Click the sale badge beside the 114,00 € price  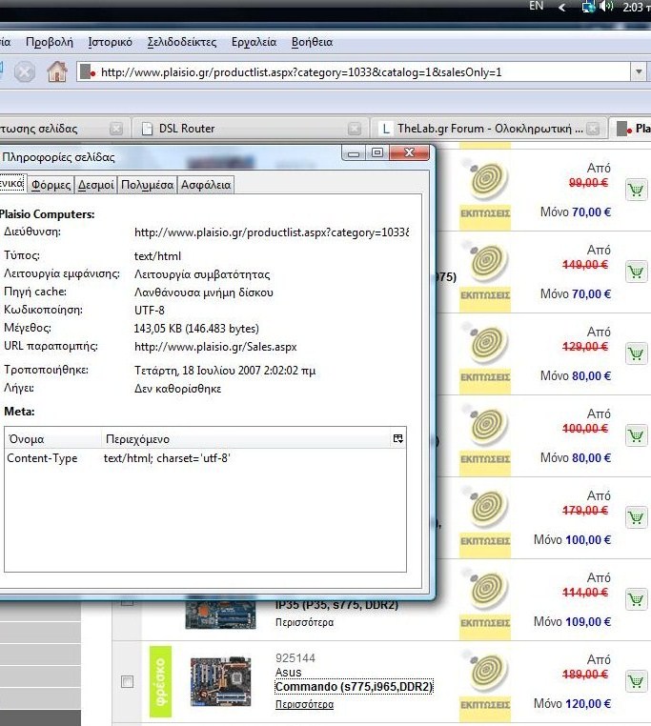485,602
